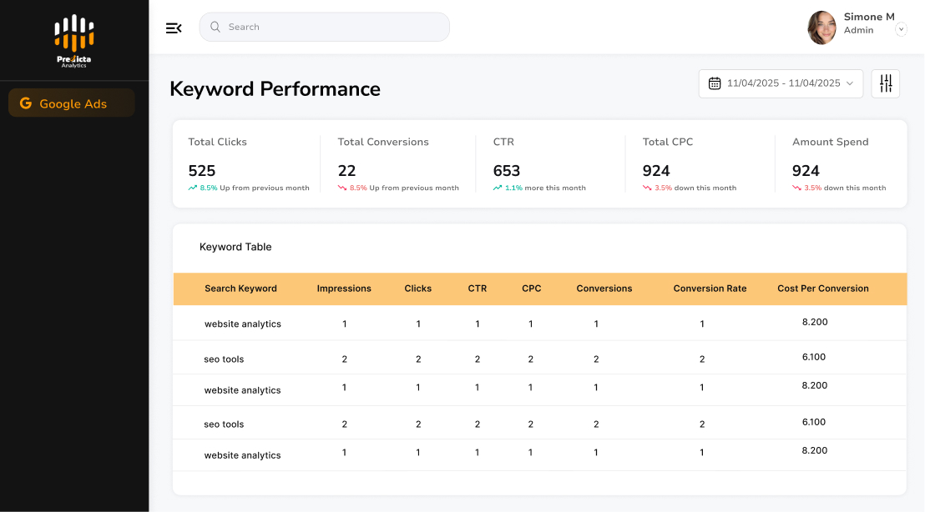Click 6.100 cost in second row
925x512 pixels.
coord(814,357)
